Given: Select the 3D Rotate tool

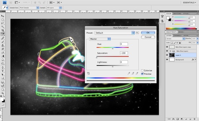Looking at the screenshot, I should pyautogui.click(x=3, y=83).
